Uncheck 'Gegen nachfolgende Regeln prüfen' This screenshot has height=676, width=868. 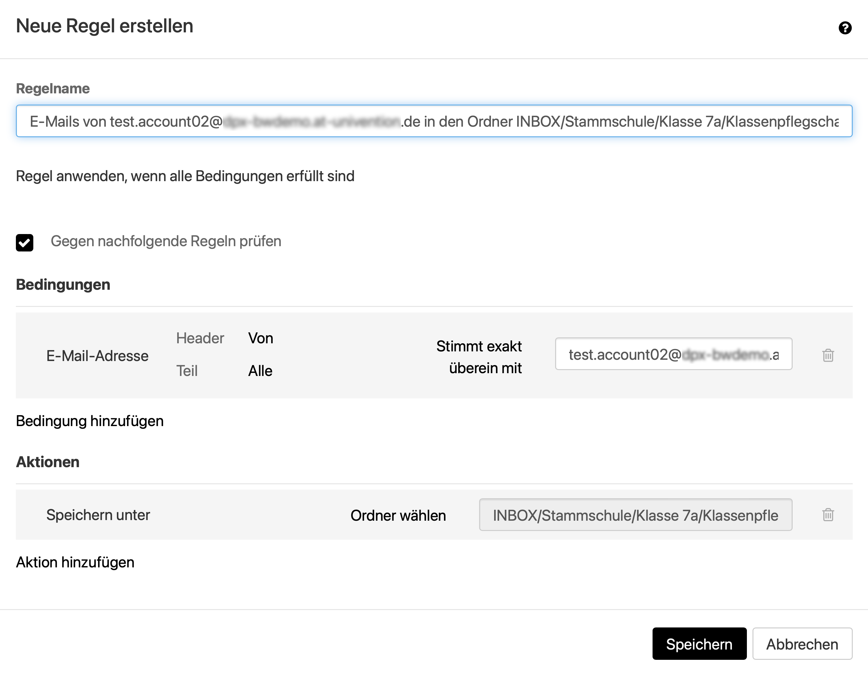click(x=25, y=242)
